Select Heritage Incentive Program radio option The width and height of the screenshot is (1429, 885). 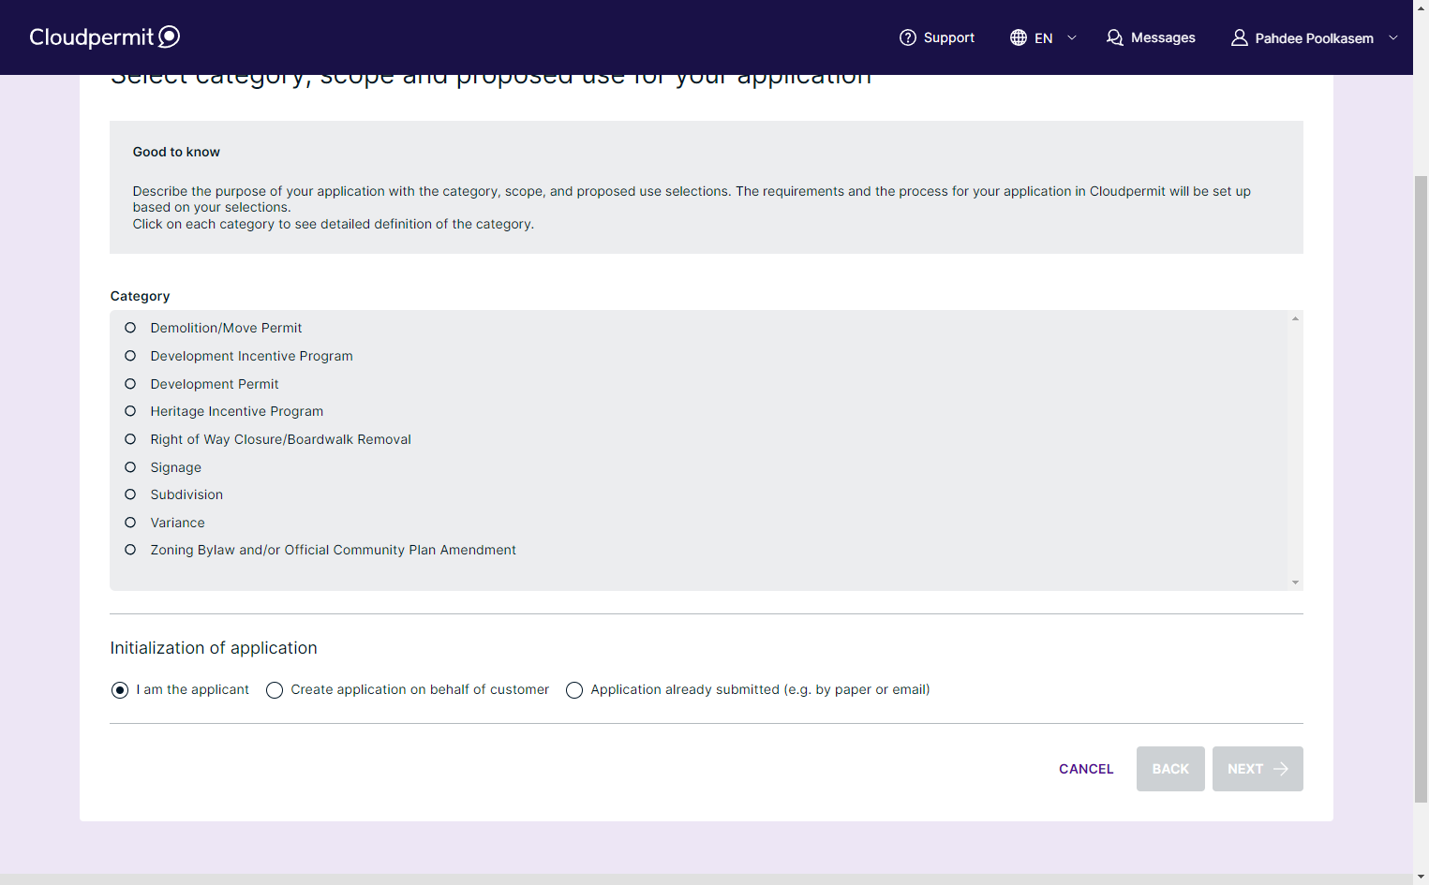coord(130,411)
